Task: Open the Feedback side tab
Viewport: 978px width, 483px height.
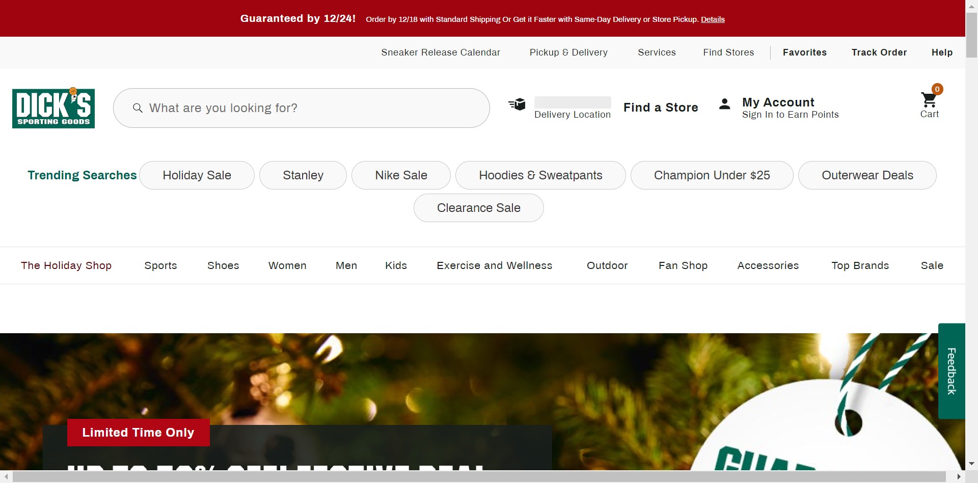Action: pos(951,371)
